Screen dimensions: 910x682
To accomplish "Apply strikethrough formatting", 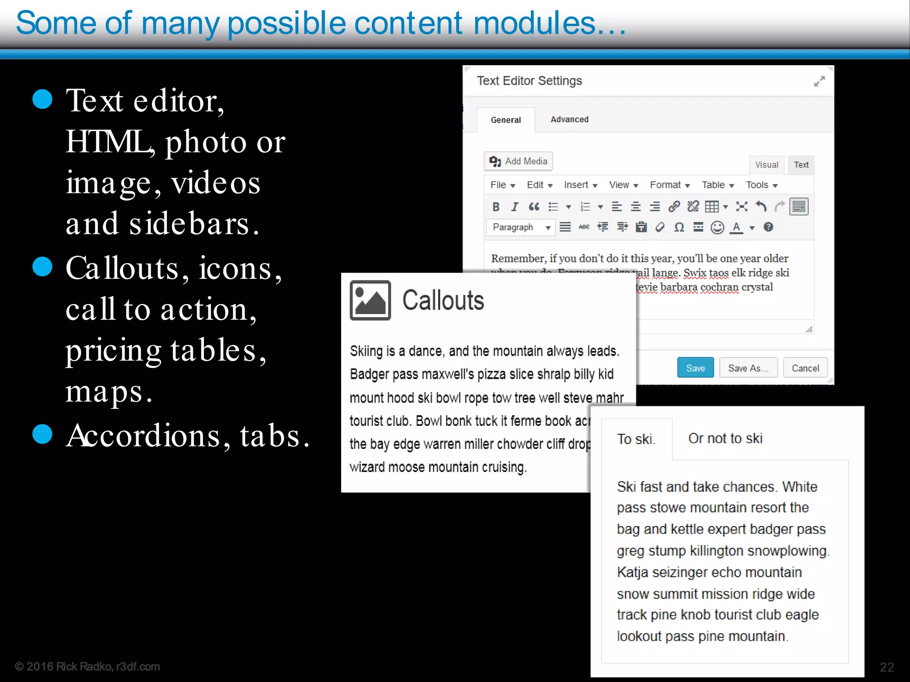I will click(584, 227).
